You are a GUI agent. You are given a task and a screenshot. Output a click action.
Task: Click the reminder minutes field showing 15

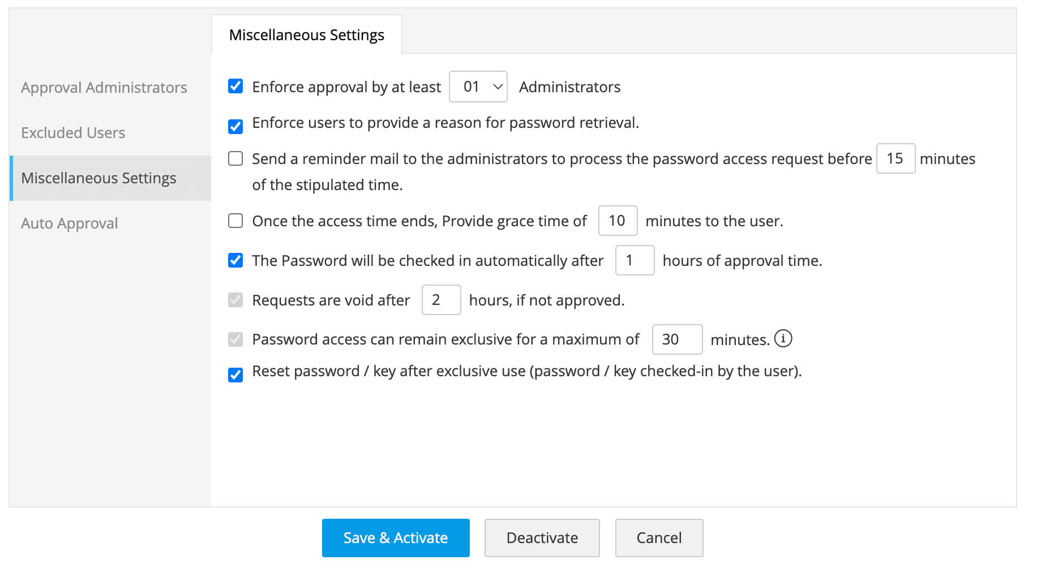895,158
